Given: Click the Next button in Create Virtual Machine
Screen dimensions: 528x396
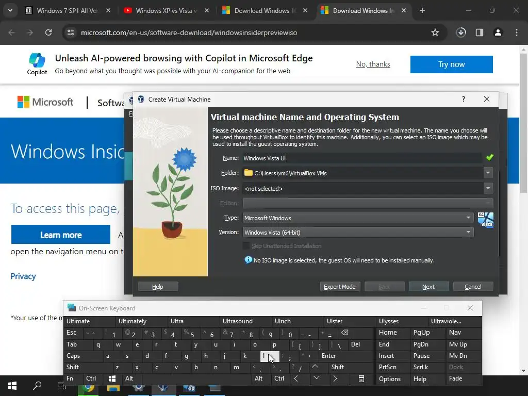Looking at the screenshot, I should coord(428,287).
